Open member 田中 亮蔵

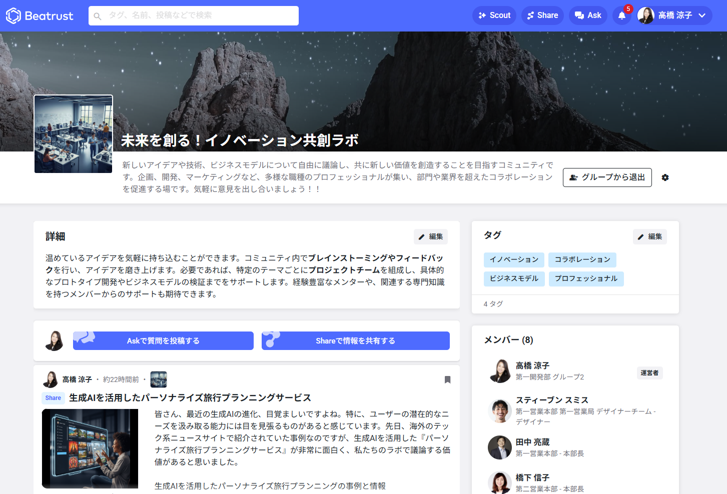[x=533, y=442]
